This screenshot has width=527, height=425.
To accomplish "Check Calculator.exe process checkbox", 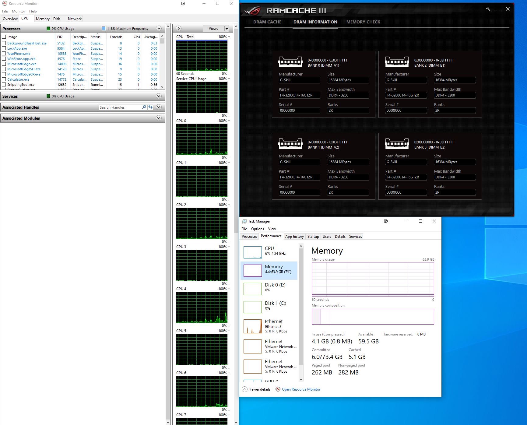I will point(4,79).
